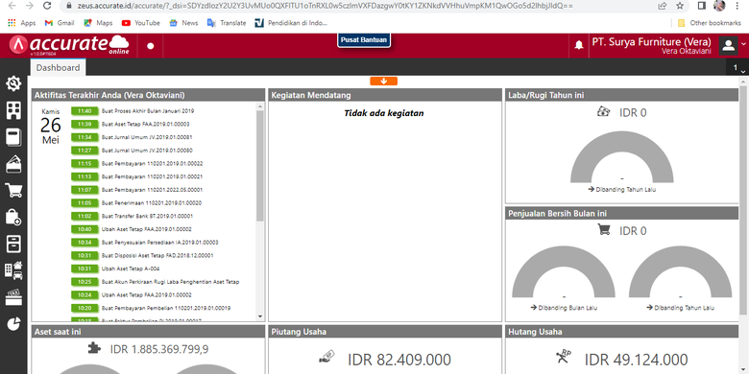The width and height of the screenshot is (749, 374).
Task: Open the Pembelian shopping bag sidebar module
Action: [x=13, y=217]
